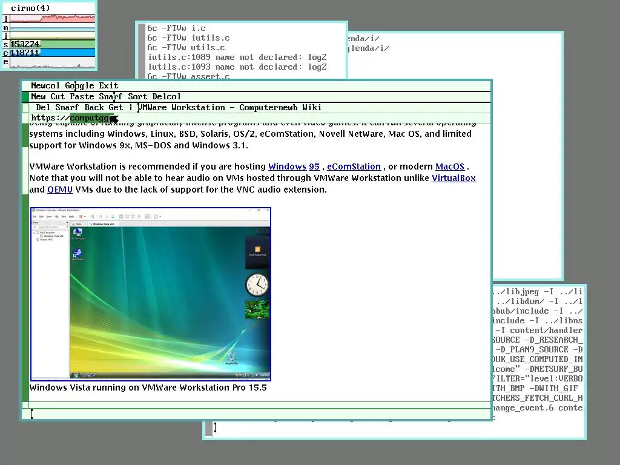Click the page title VMWare Workstation - Computernewb Wiki

230,108
